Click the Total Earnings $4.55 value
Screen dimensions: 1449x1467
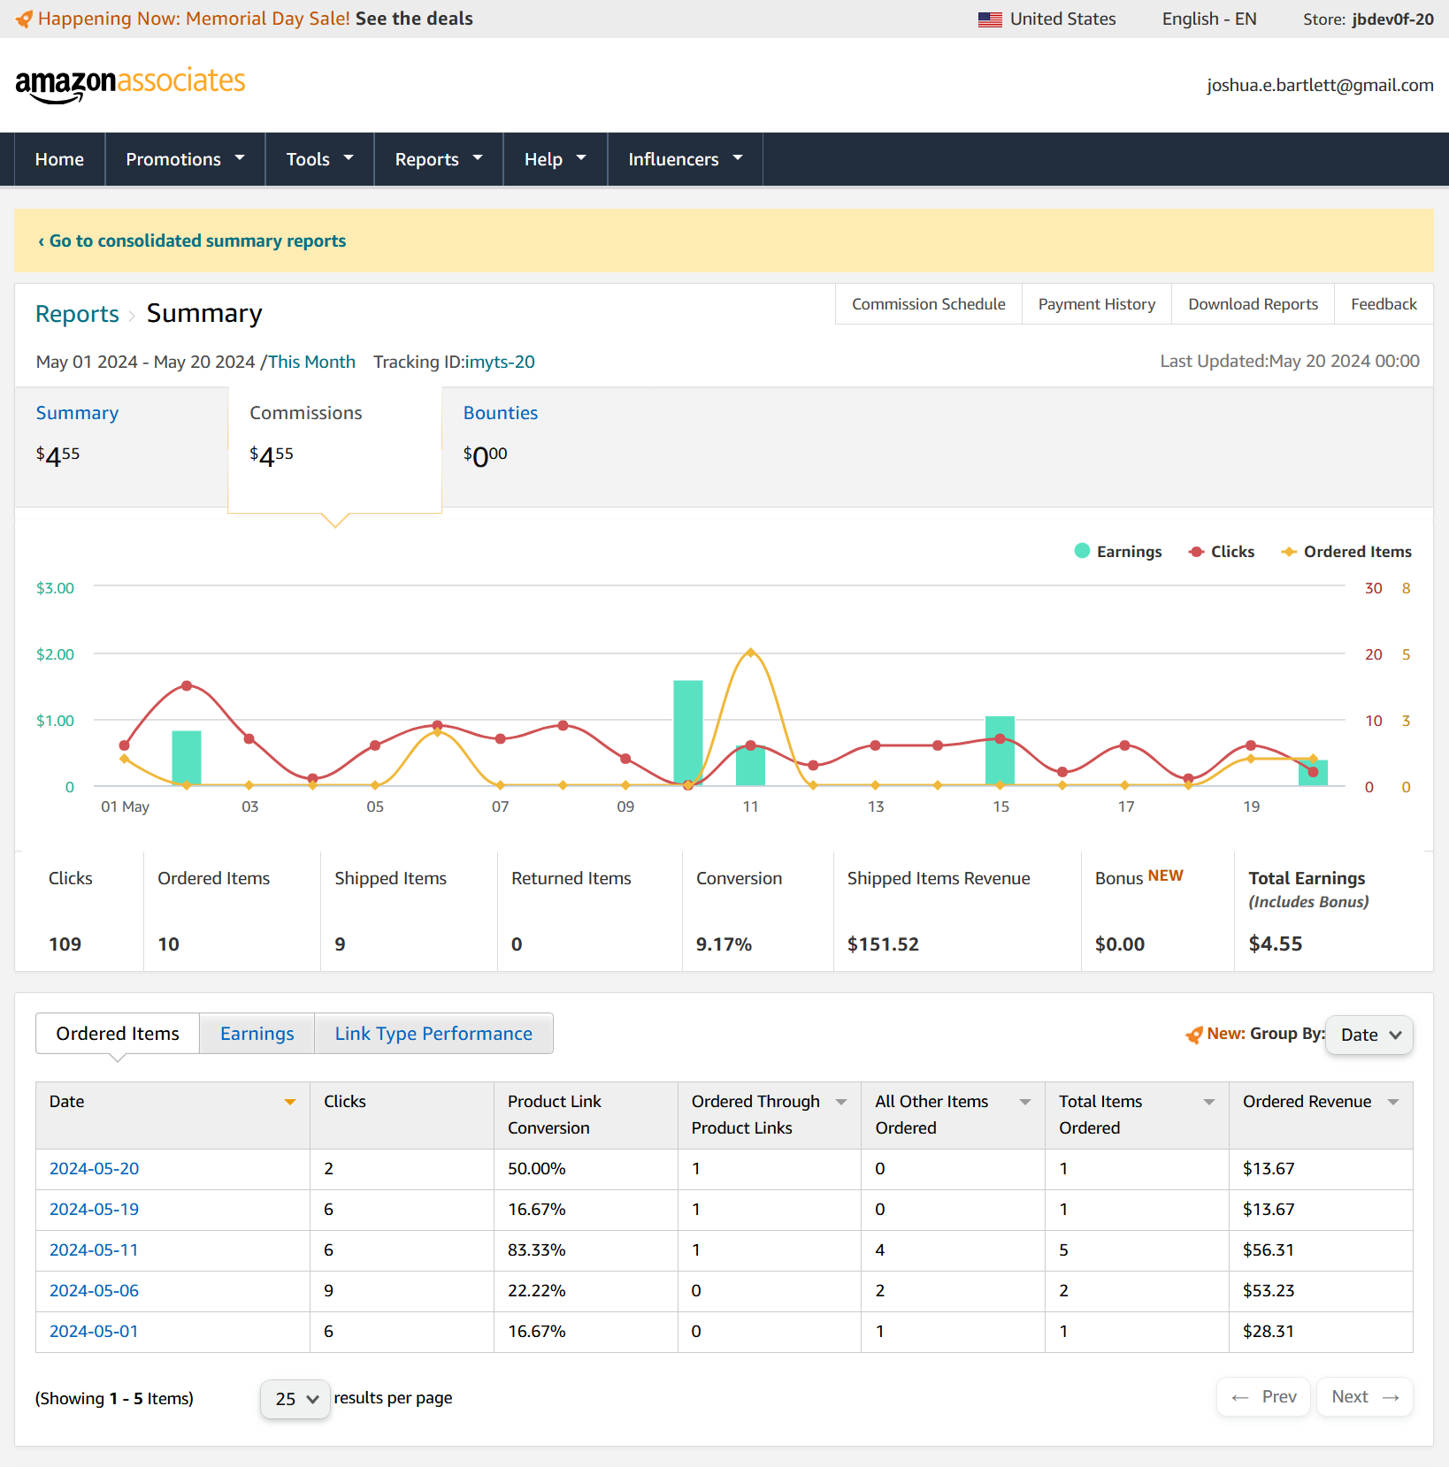pyautogui.click(x=1275, y=944)
